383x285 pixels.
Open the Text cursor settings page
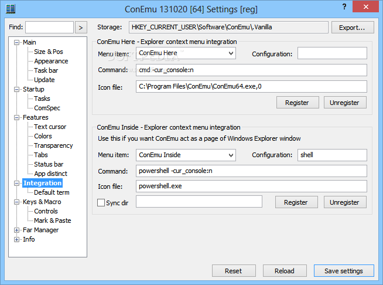(x=50, y=127)
